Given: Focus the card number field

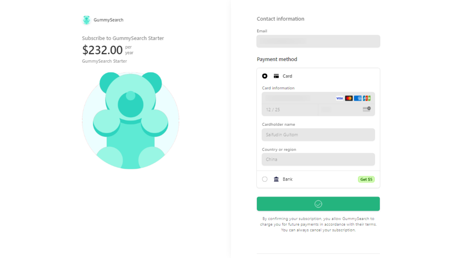Looking at the screenshot, I should (x=298, y=98).
